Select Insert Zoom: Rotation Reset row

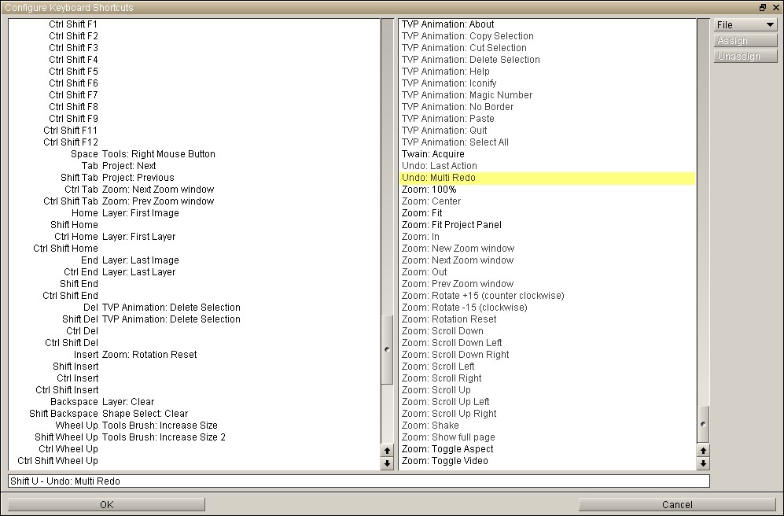tap(194, 355)
